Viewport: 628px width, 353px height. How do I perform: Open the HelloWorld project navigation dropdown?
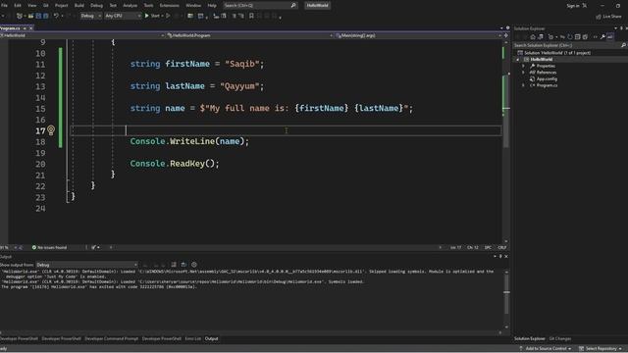coord(82,35)
